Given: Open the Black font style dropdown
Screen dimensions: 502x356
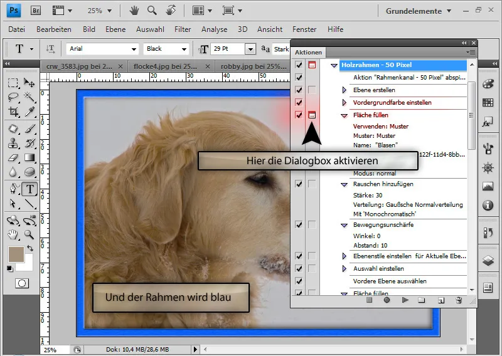Looking at the screenshot, I should pyautogui.click(x=184, y=49).
